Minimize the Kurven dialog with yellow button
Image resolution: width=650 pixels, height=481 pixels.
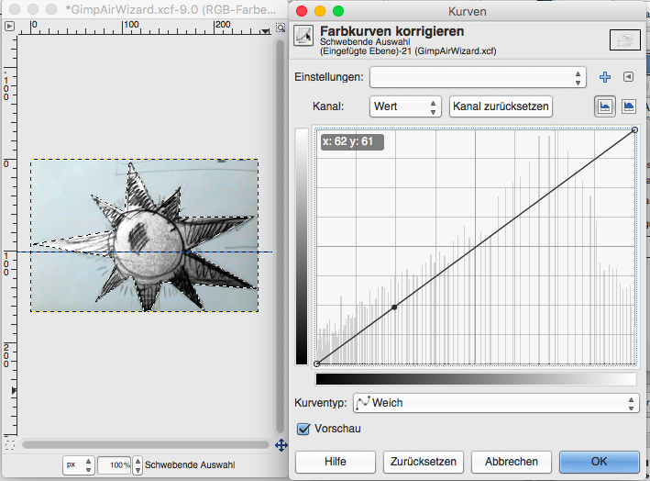tap(320, 11)
